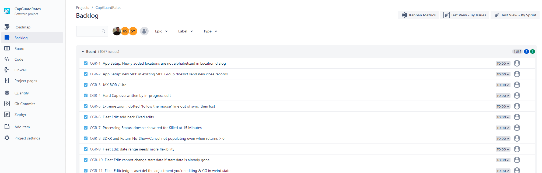
Task: Toggle the CGR-6 issue checkbox
Action: [x=86, y=117]
